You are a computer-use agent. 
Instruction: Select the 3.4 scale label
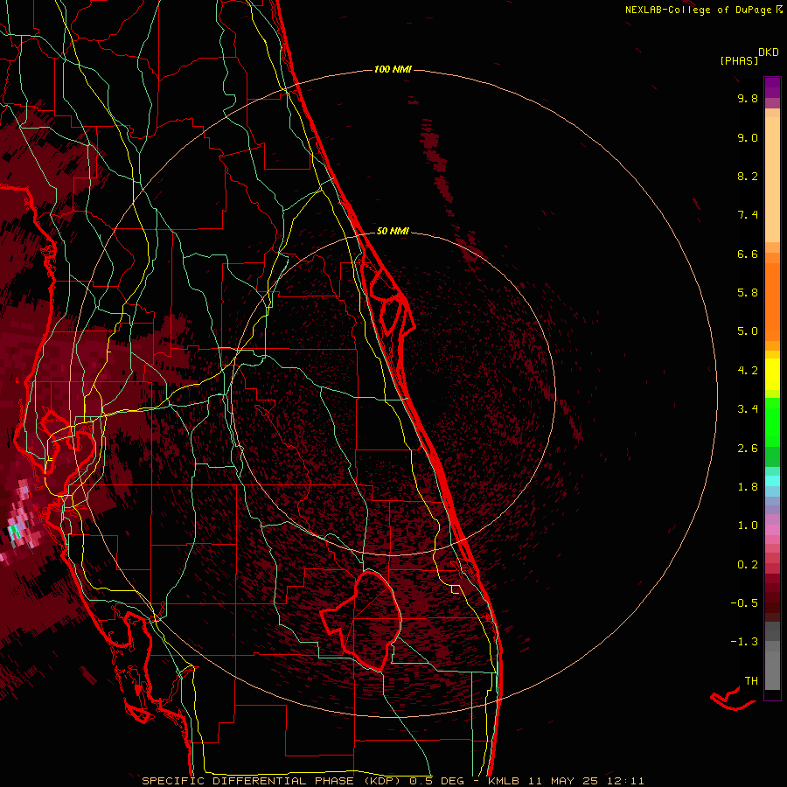point(748,409)
